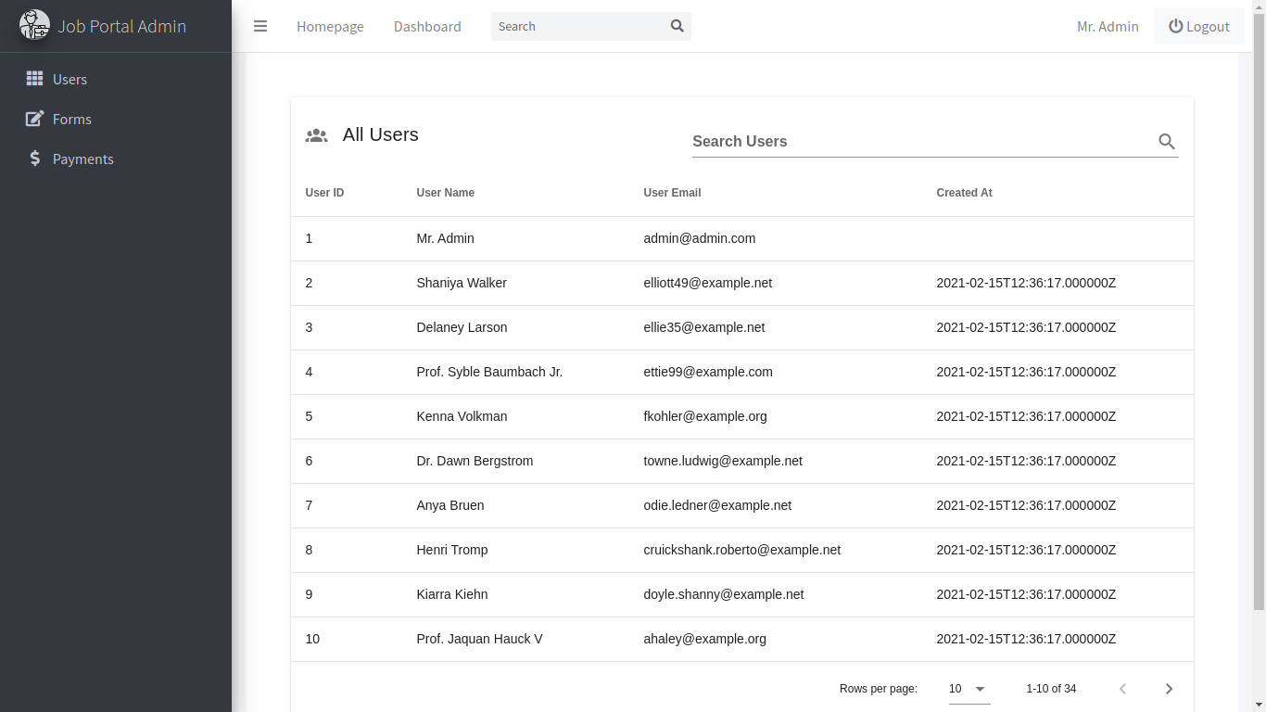Image resolution: width=1266 pixels, height=712 pixels.
Task: Click the magnifier icon in top search bar
Action: pyautogui.click(x=677, y=26)
